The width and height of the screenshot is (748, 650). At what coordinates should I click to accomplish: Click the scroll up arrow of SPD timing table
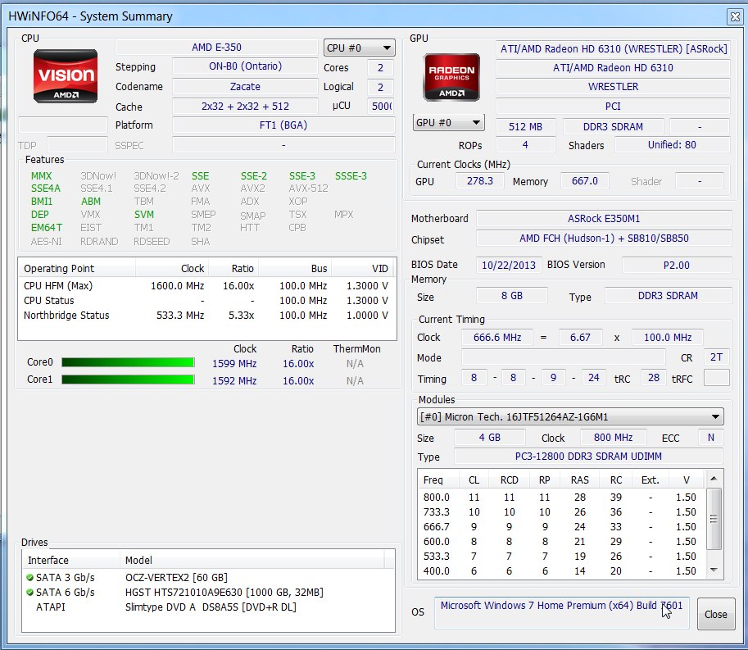pos(714,479)
